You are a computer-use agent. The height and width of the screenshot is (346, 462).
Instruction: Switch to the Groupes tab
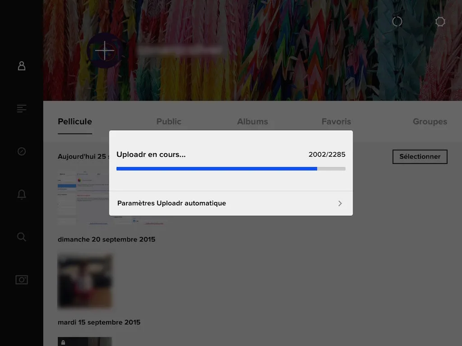point(430,122)
